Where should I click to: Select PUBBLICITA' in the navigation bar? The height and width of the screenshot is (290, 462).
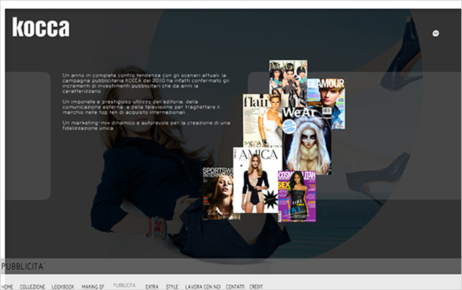(124, 285)
